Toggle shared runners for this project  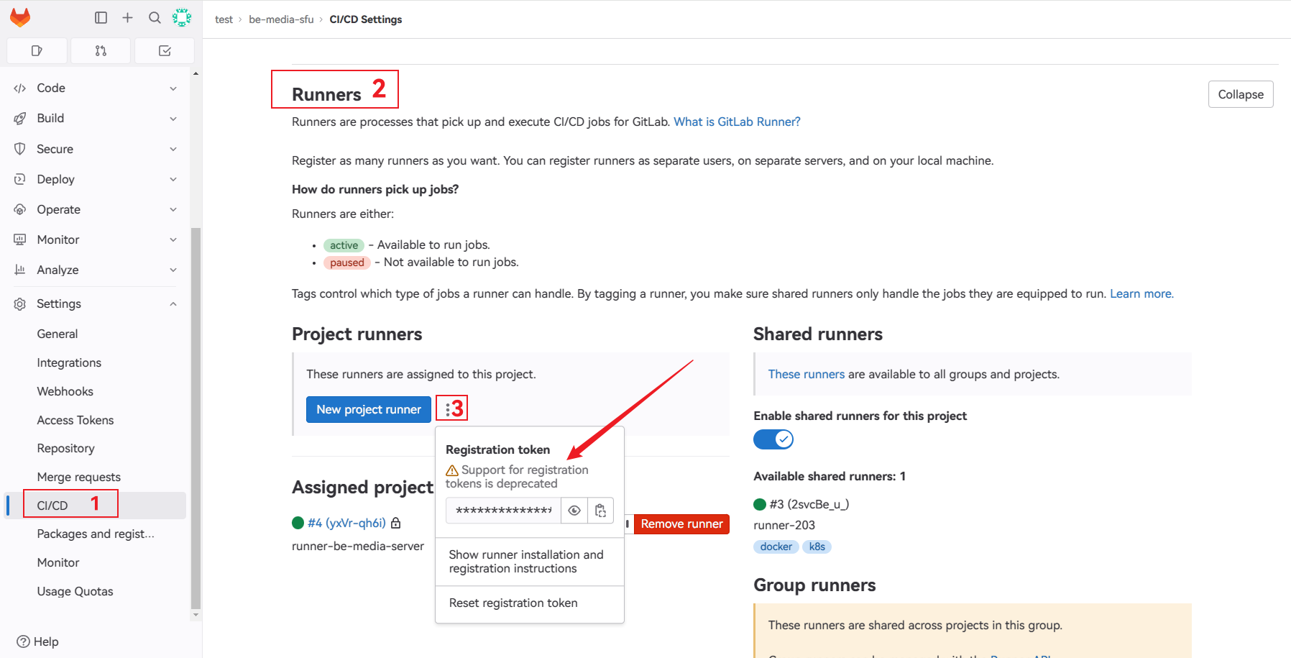[773, 439]
